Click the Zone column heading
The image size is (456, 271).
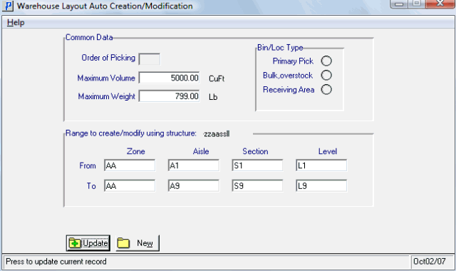(136, 151)
